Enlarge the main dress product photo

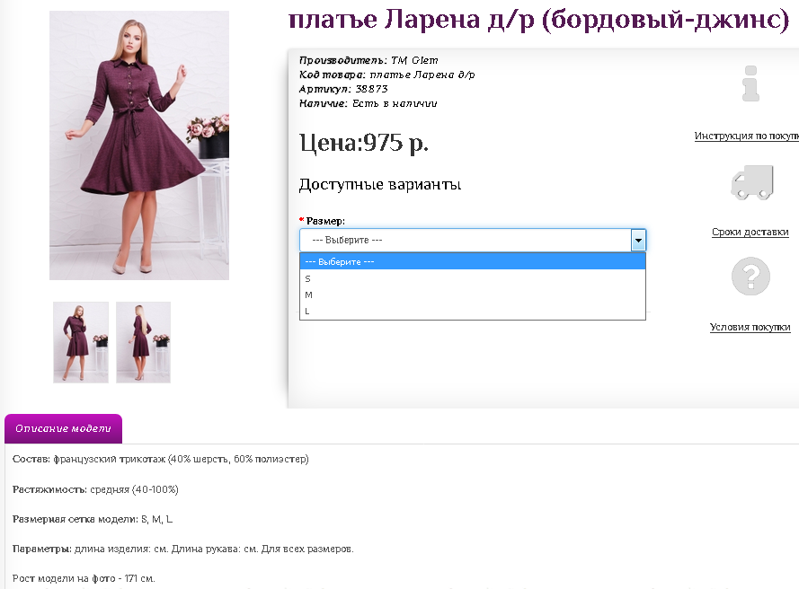click(x=138, y=145)
